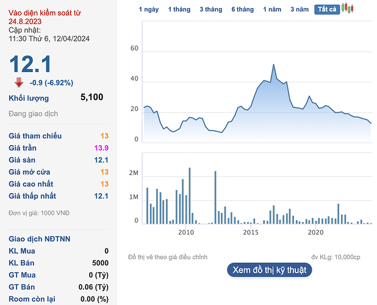
Task: Select the Tất cả time range
Action: (x=327, y=9)
